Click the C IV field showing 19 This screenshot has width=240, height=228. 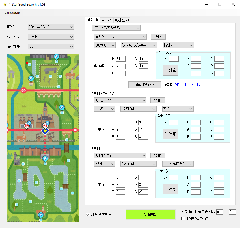(144, 59)
